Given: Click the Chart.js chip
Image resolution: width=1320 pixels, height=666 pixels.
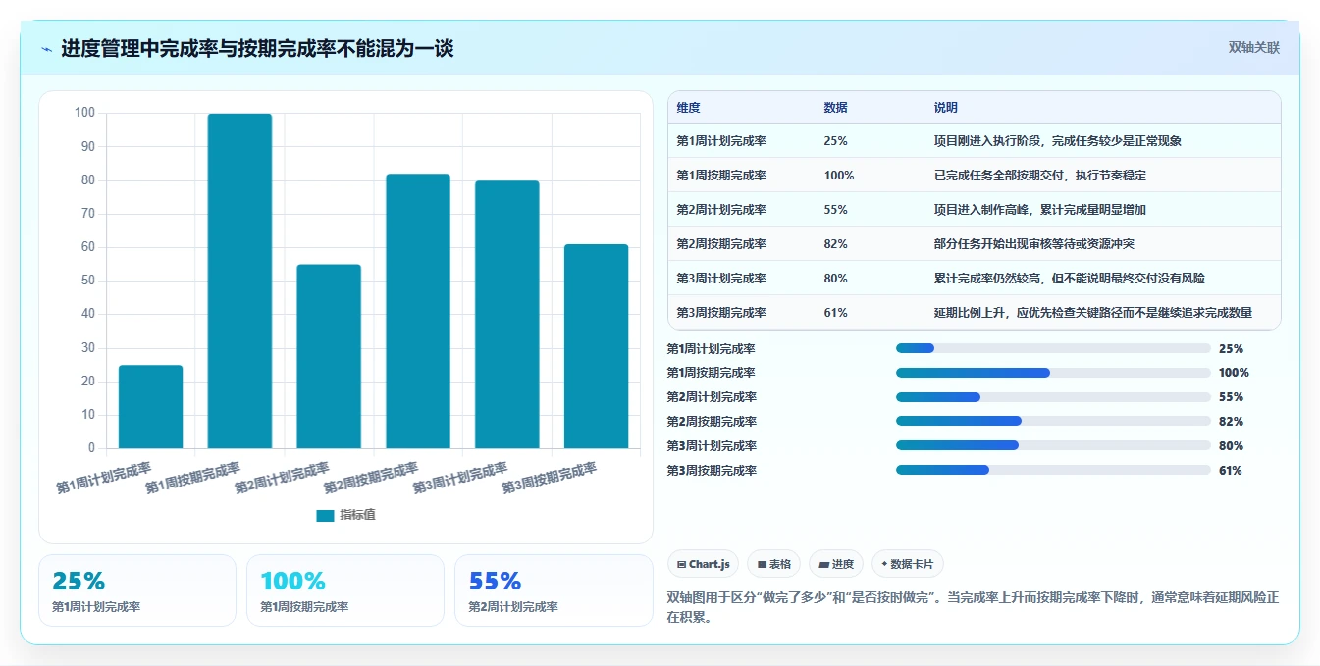Looking at the screenshot, I should tap(704, 564).
